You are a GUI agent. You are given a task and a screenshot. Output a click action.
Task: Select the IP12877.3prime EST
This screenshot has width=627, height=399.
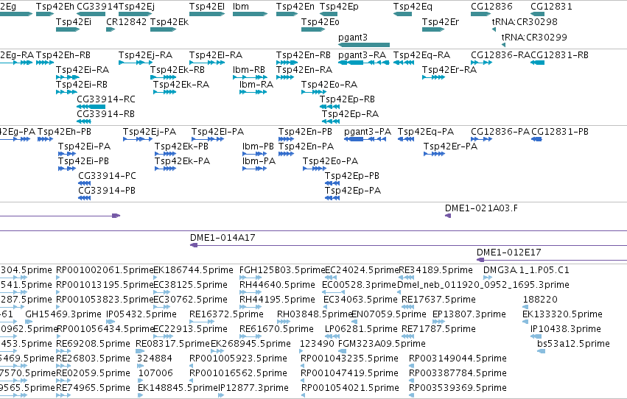[x=221, y=395]
